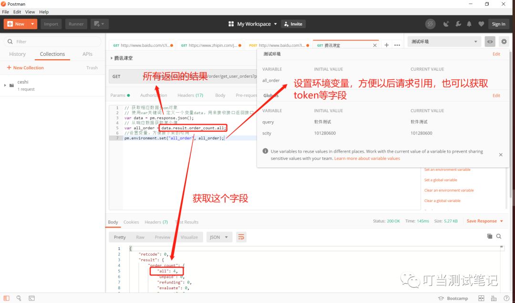515x303 pixels.
Task: Click the New button
Action: [16, 24]
